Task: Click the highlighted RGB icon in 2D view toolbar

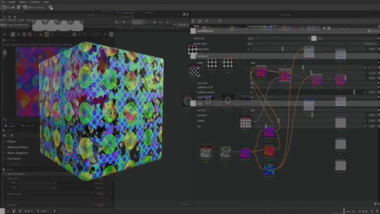Action: tap(47, 34)
